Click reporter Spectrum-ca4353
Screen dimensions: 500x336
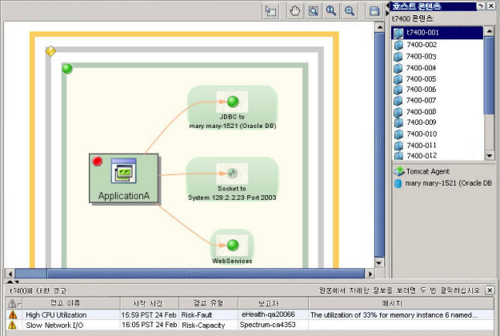point(267,325)
